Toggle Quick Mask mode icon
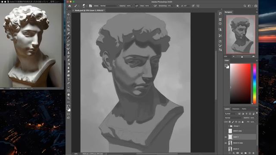This screenshot has height=155, width=276. click(69, 114)
